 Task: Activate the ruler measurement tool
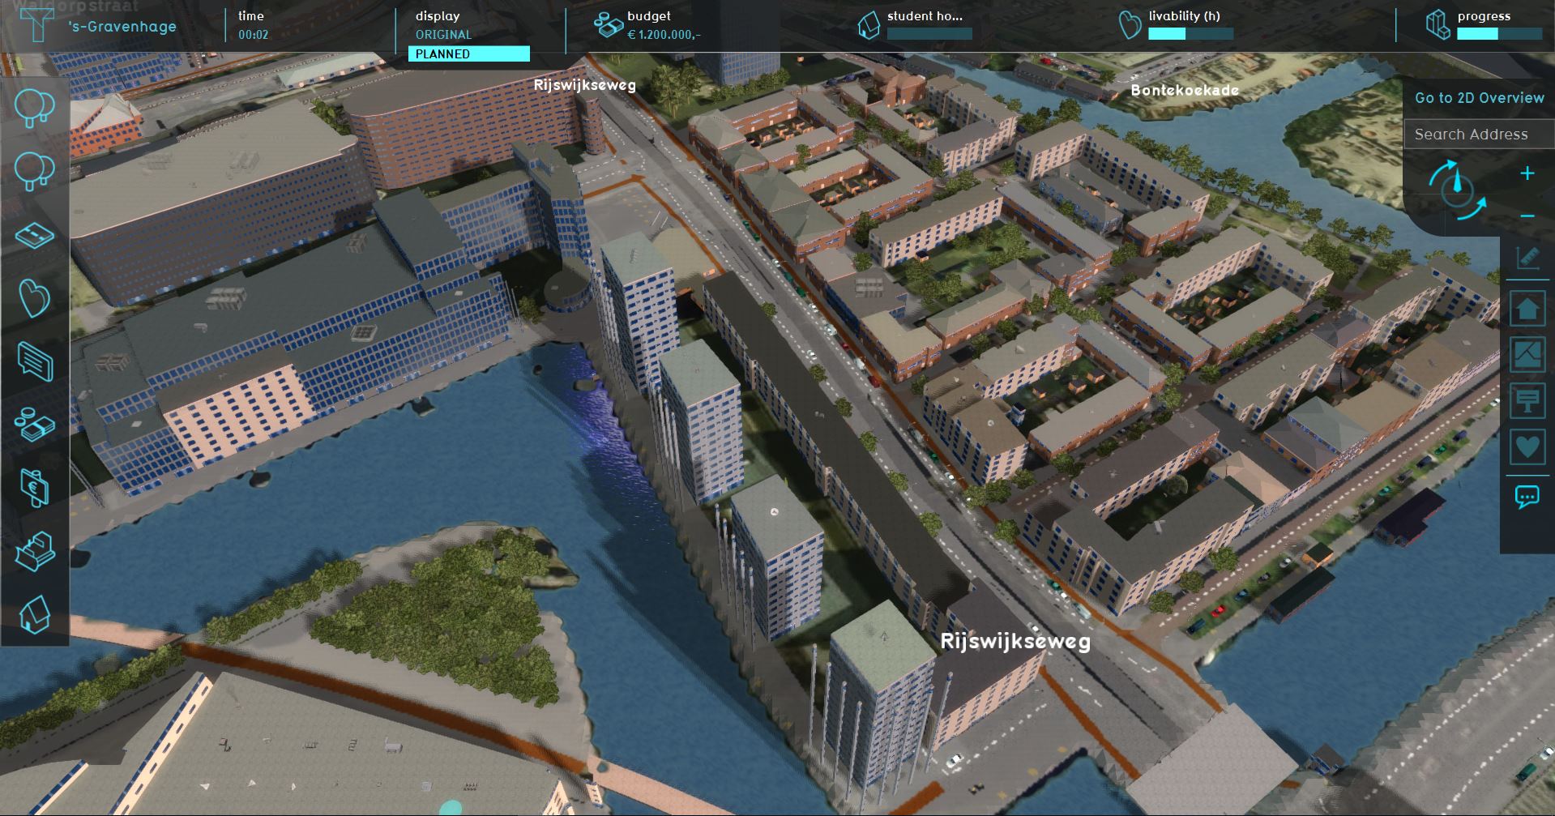pyautogui.click(x=1527, y=258)
